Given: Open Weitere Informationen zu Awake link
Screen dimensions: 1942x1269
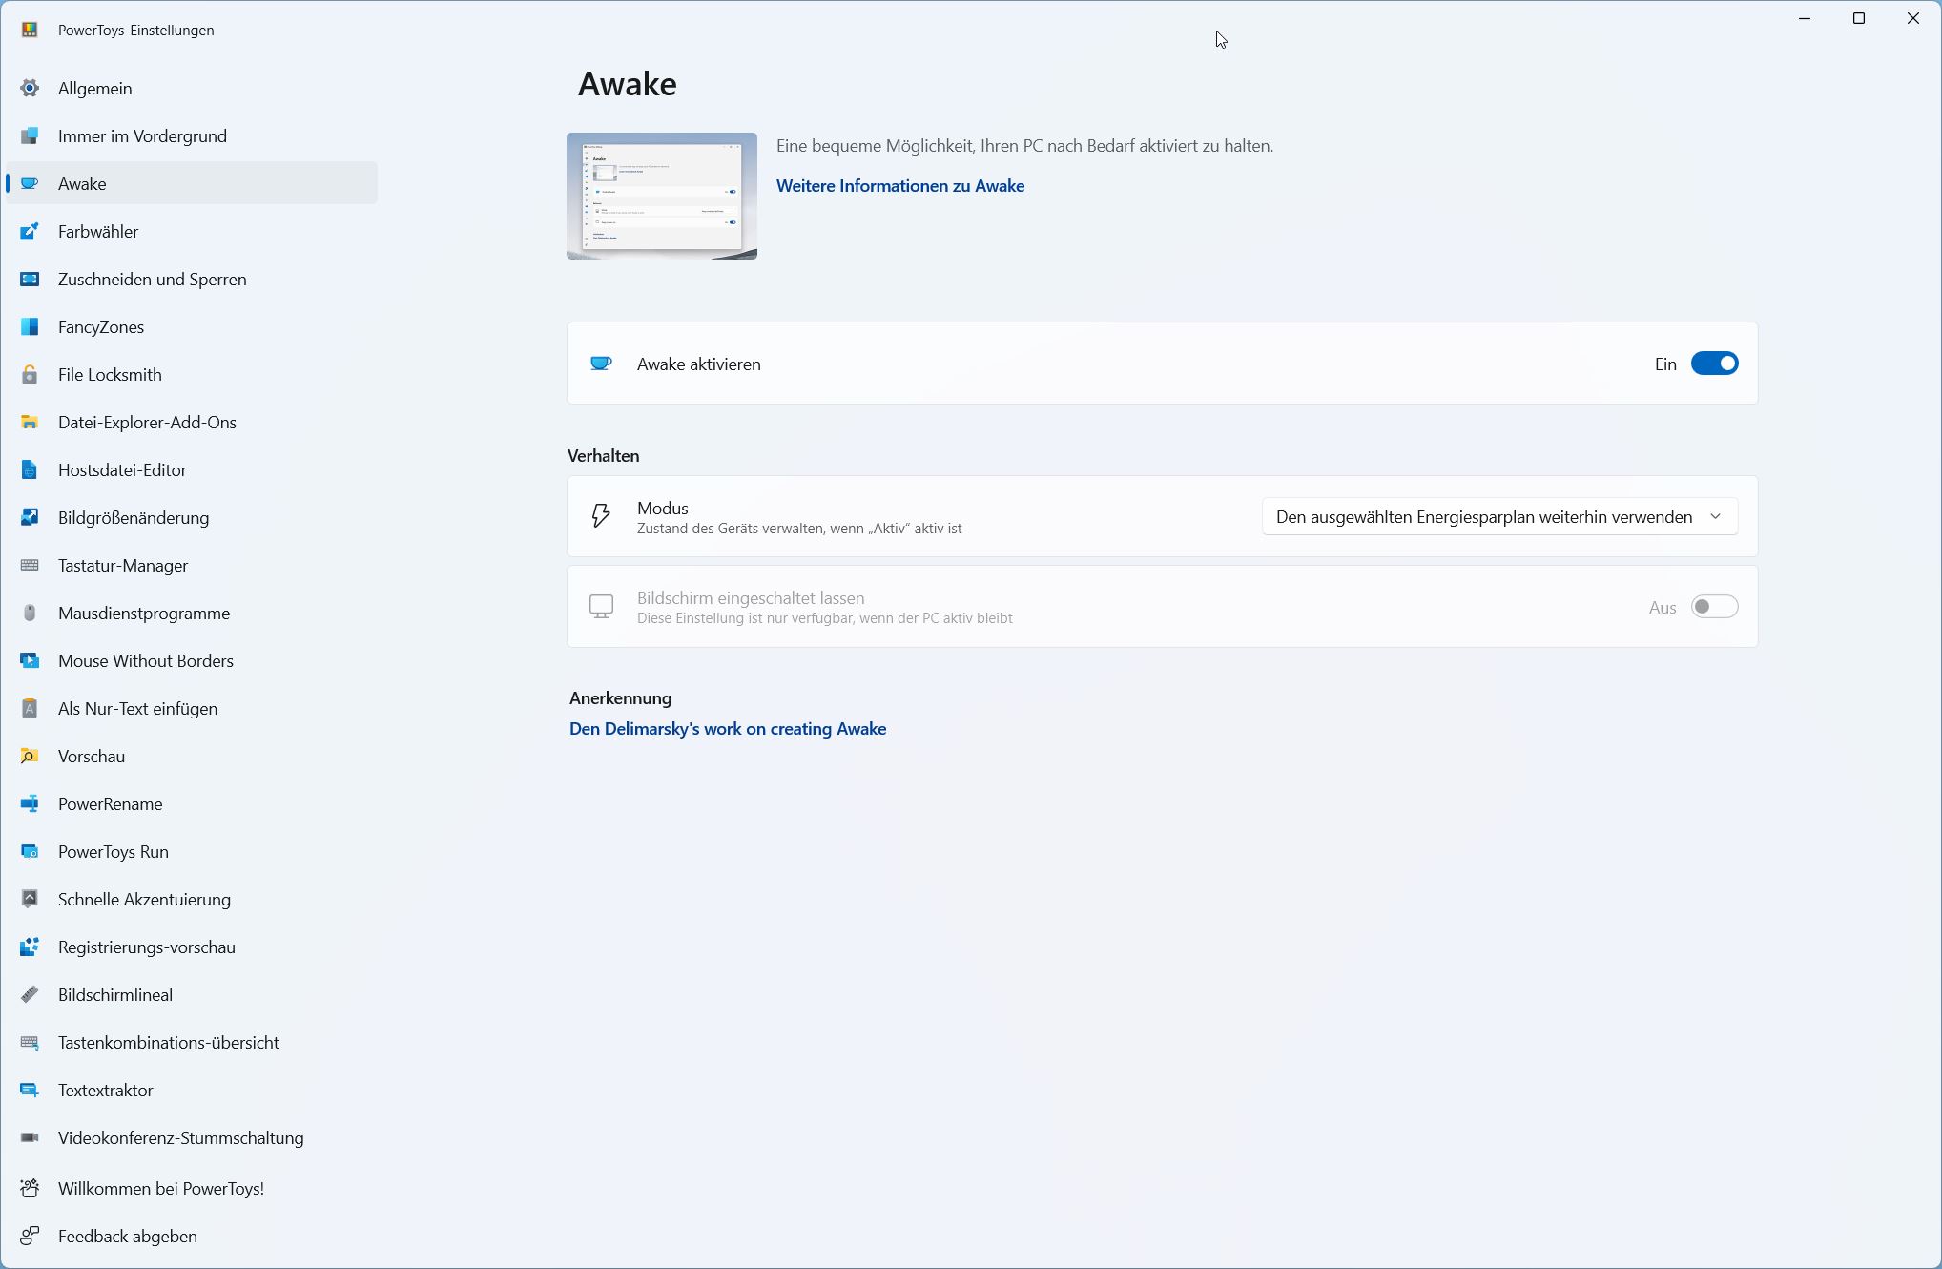Looking at the screenshot, I should [x=899, y=186].
